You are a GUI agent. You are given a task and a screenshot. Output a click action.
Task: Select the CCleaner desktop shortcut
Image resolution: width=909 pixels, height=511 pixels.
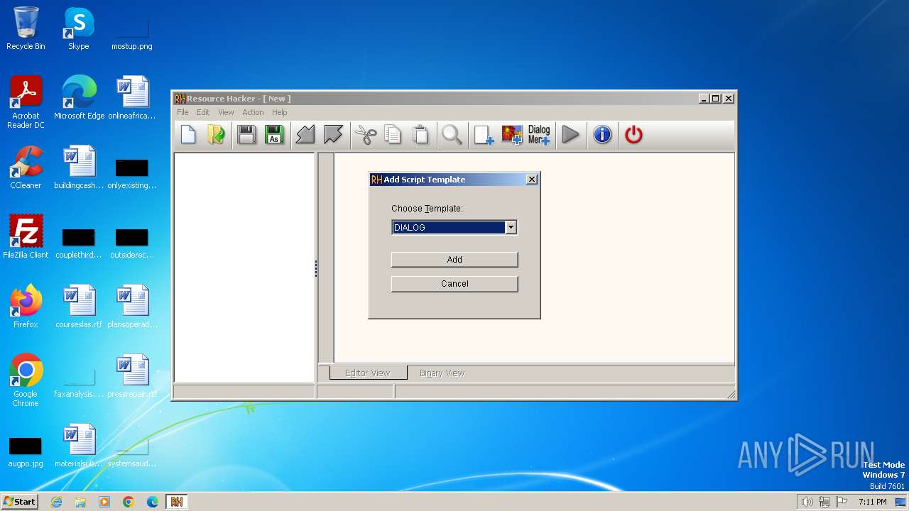(x=26, y=167)
